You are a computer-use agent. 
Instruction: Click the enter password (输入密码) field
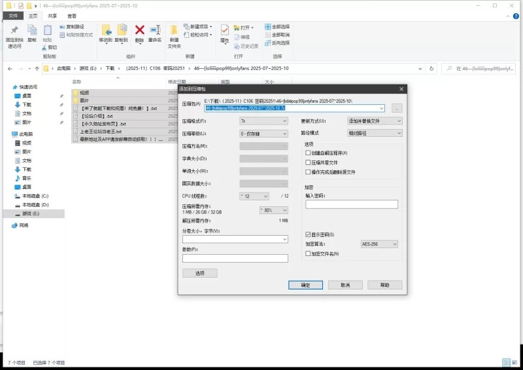pyautogui.click(x=351, y=204)
